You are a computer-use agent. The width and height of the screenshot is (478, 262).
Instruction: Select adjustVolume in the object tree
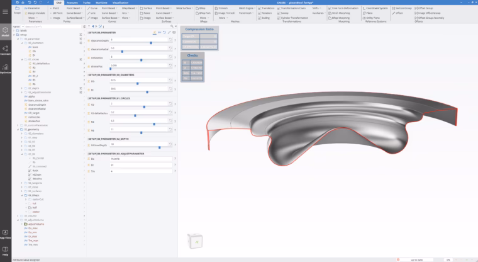point(36,224)
